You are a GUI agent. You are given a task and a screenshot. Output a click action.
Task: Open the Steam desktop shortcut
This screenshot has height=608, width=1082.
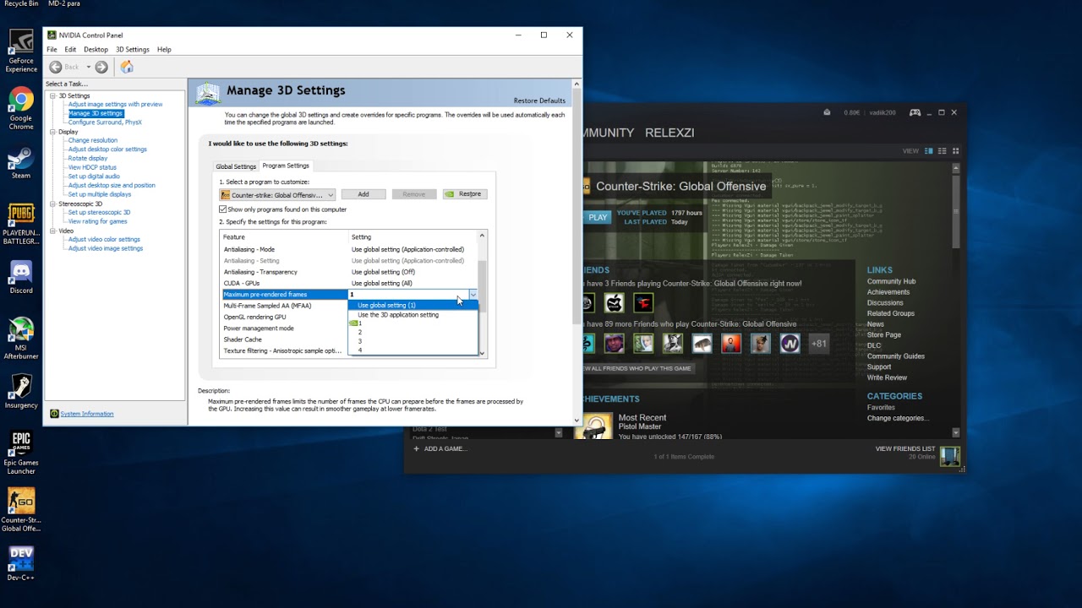21,163
